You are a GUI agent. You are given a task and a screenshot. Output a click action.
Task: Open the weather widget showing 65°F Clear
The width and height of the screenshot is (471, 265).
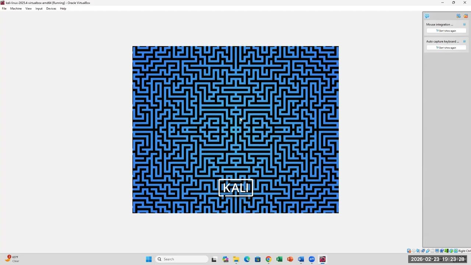pos(12,259)
